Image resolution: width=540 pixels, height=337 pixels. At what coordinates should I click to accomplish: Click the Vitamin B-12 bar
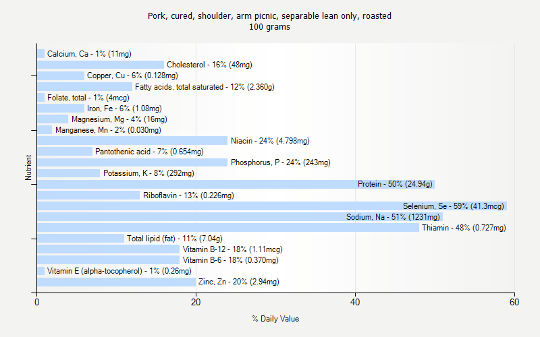(108, 249)
